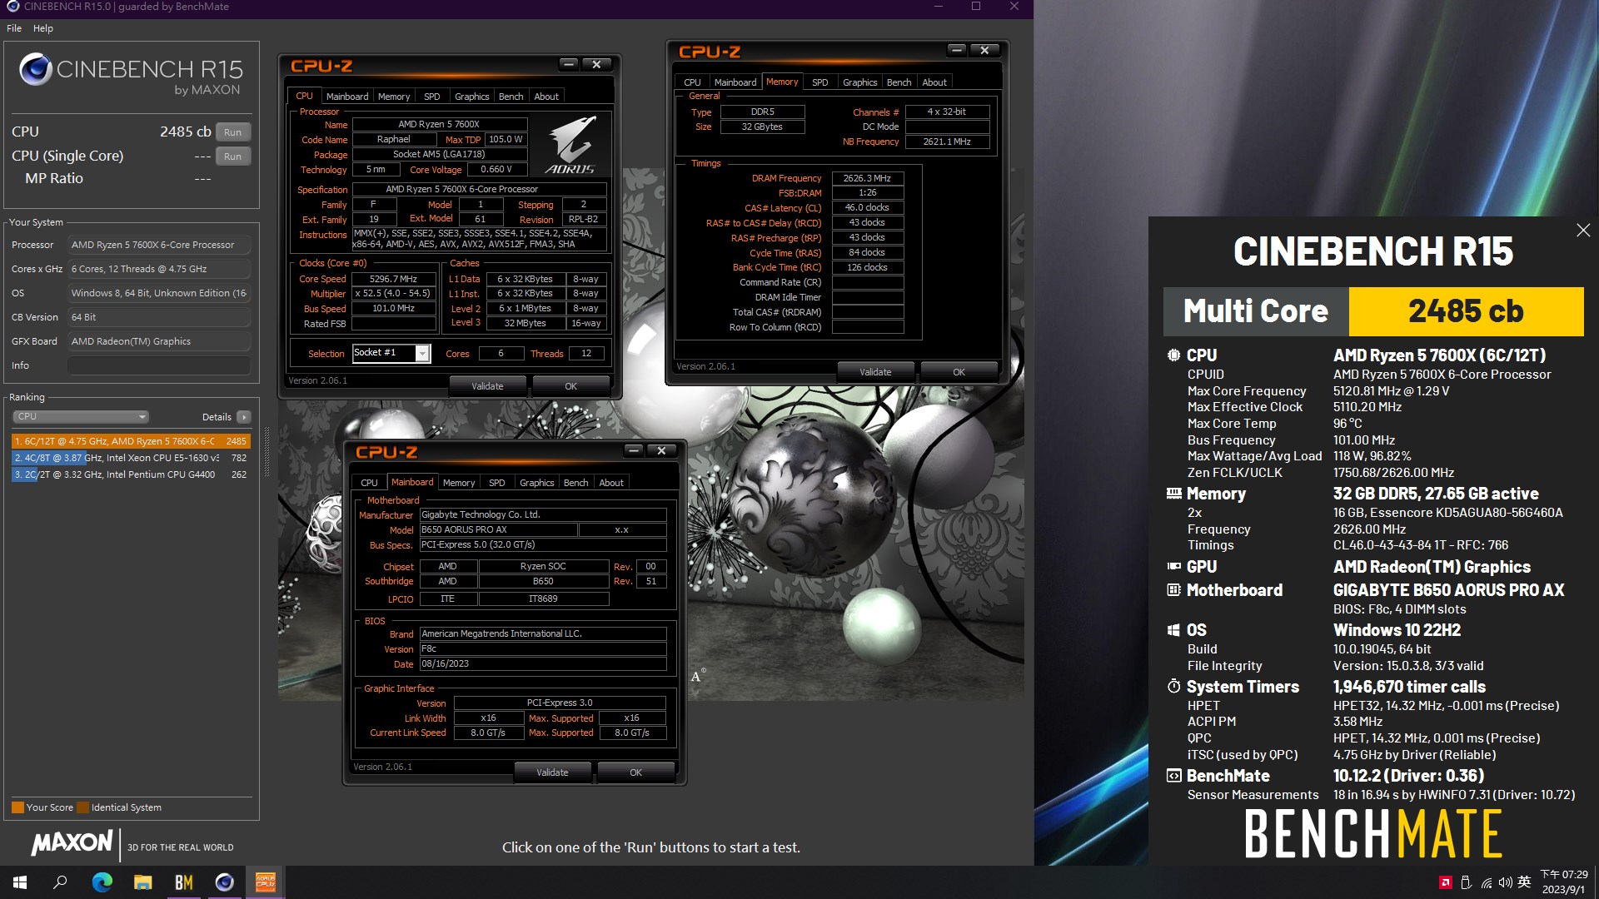The image size is (1599, 899).
Task: Close the BenchMate result overlay
Action: [x=1583, y=231]
